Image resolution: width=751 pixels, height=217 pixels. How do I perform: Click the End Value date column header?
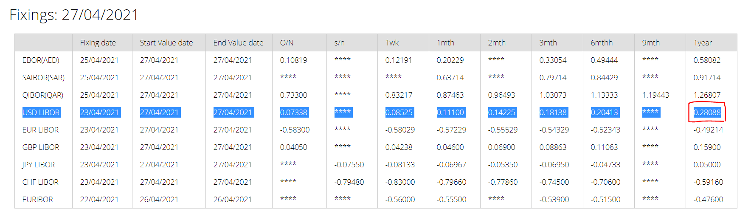(x=238, y=43)
